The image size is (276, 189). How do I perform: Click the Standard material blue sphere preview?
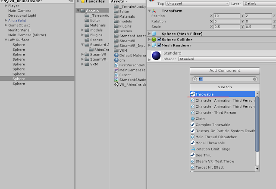coord(156,56)
